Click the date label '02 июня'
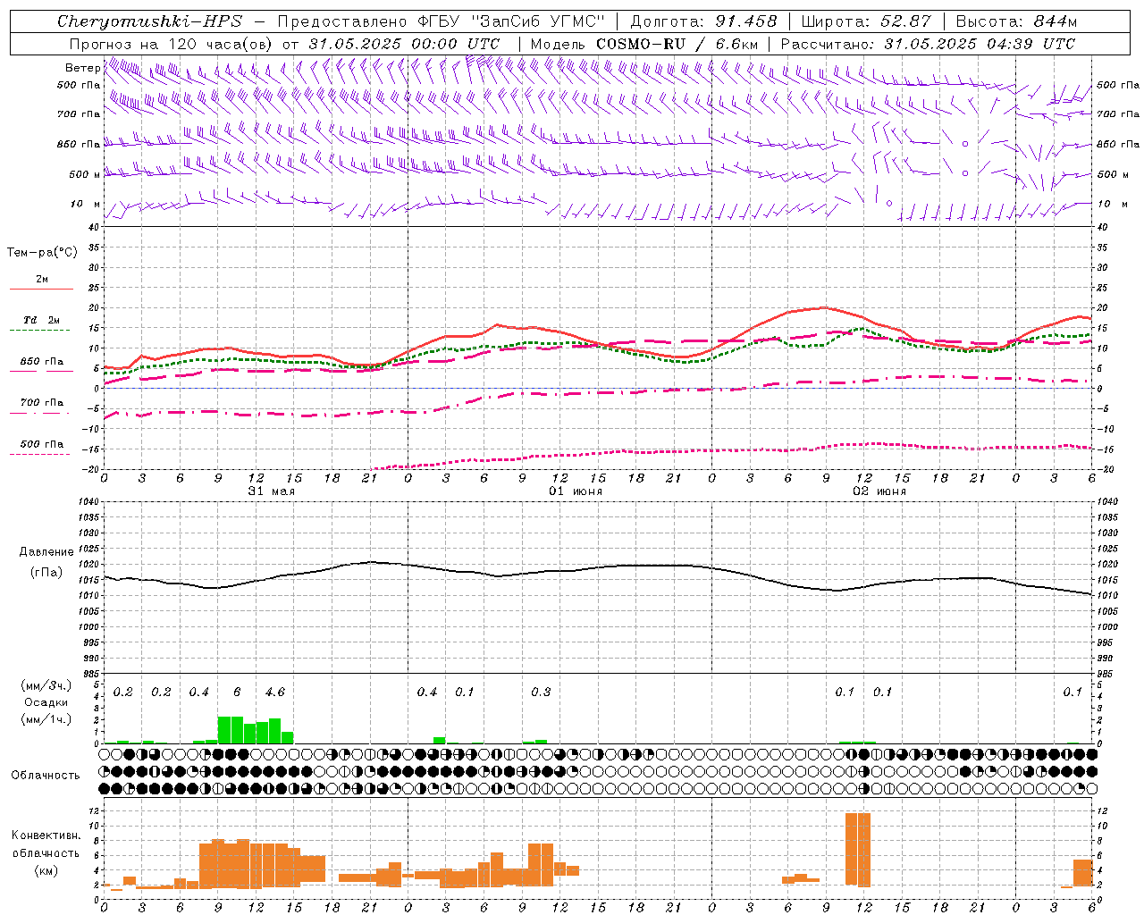This screenshot has width=1144, height=915. [879, 491]
